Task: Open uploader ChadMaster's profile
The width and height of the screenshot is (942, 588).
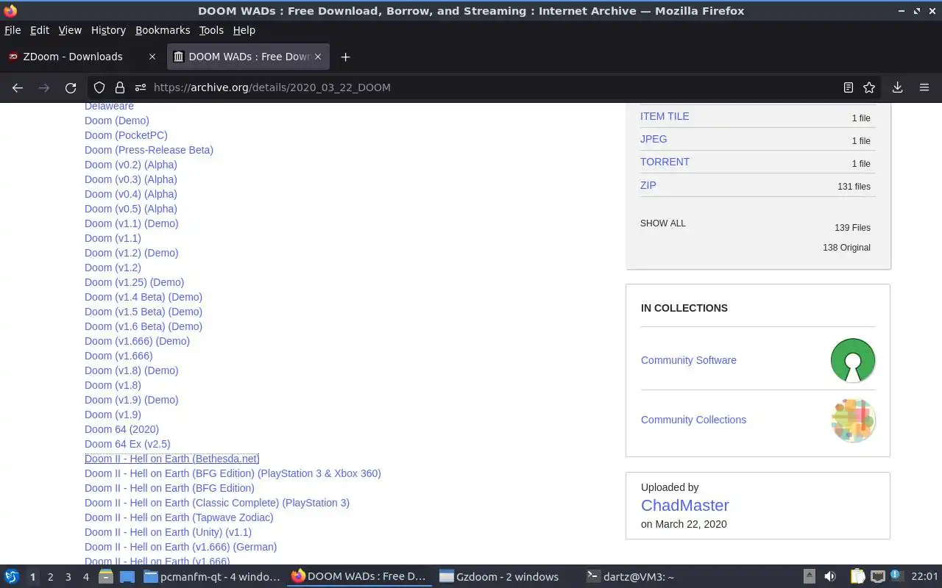Action: [x=685, y=505]
